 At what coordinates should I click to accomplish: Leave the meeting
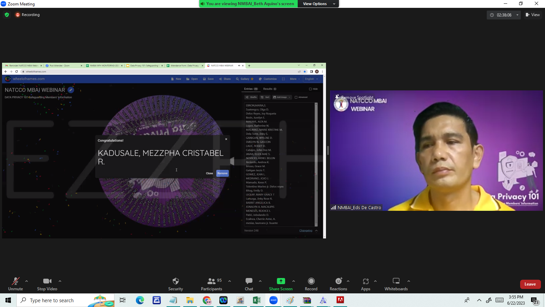[x=530, y=284]
